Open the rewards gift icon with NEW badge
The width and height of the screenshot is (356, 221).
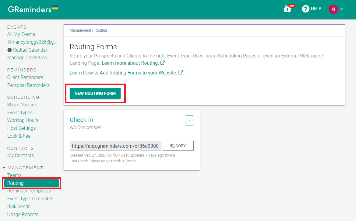click(287, 9)
